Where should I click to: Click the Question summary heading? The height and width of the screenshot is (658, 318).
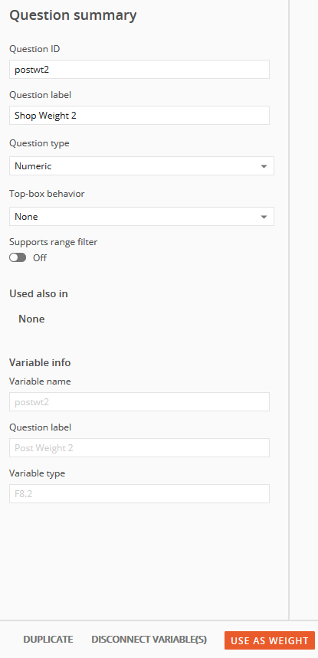pos(73,15)
